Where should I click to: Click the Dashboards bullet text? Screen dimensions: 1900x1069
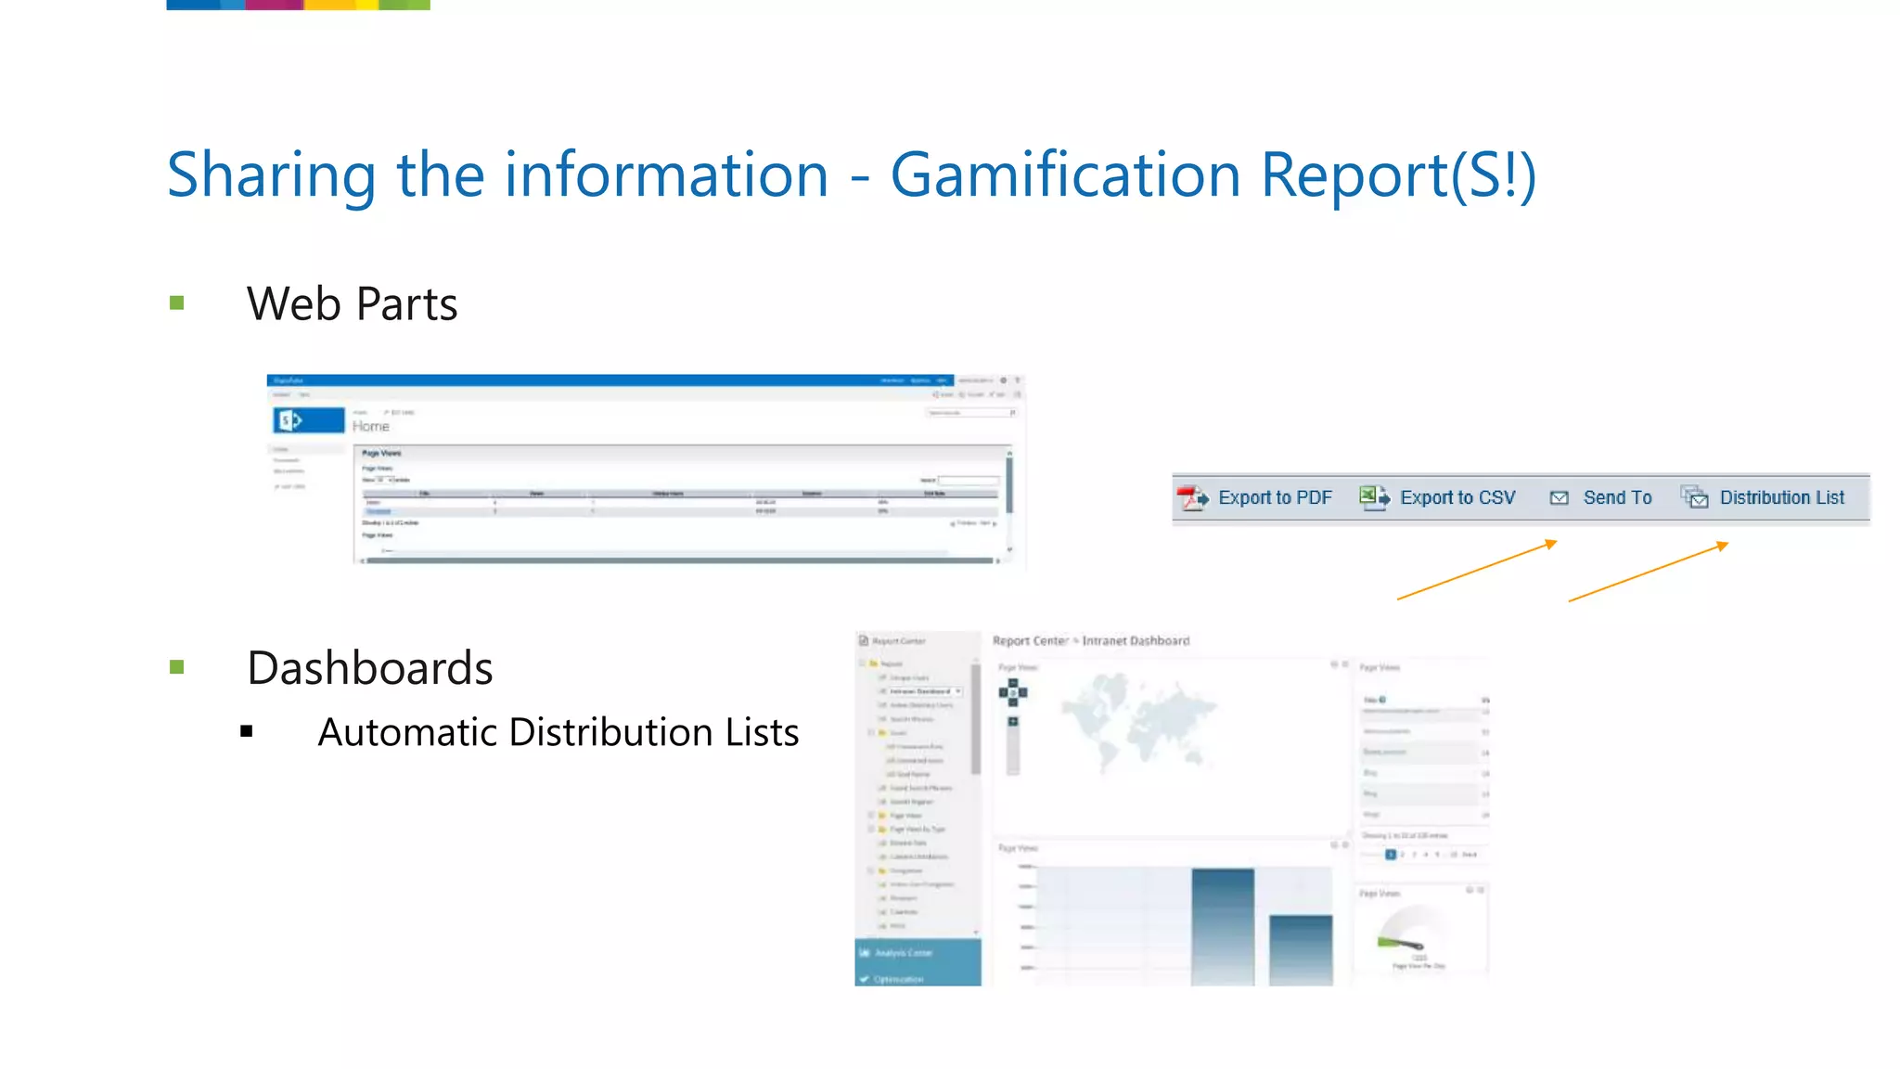pyautogui.click(x=370, y=668)
